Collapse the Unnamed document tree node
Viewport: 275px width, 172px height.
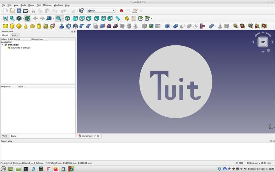(2, 45)
